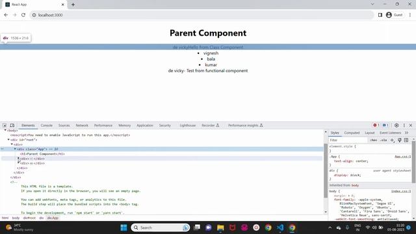Open the Lighthouse tab
Image resolution: width=416 pixels, height=234 pixels.
188,125
